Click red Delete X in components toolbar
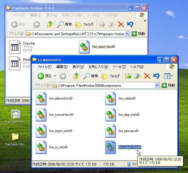Viewport: 188px width, 173px height. click(x=147, y=76)
